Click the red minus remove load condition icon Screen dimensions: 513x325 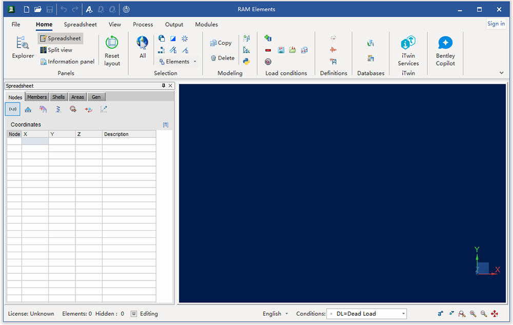pyautogui.click(x=268, y=50)
